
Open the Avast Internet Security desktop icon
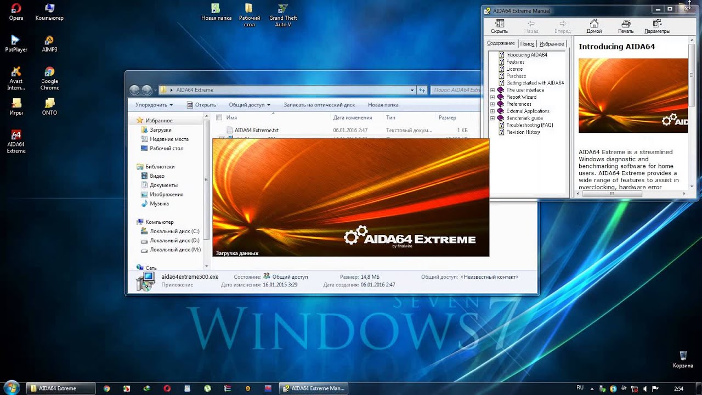tap(16, 78)
